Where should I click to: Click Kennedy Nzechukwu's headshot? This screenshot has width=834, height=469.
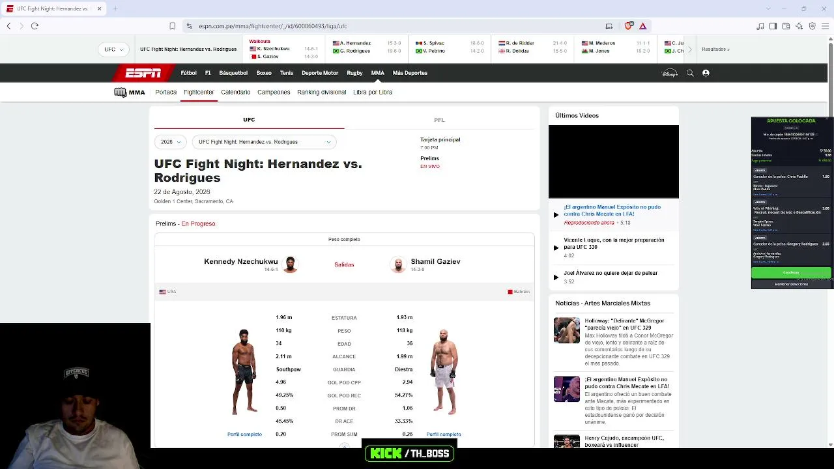click(x=290, y=264)
